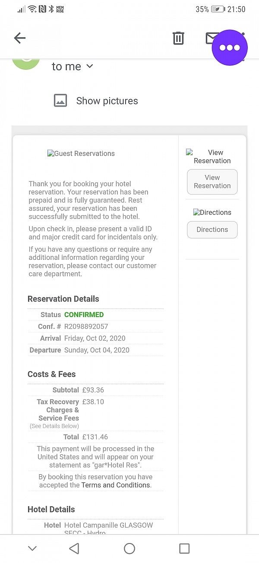Open more options with purple dots button
The width and height of the screenshot is (259, 563).
tap(229, 48)
